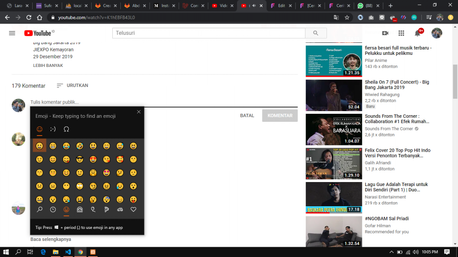458x257 pixels.
Task: Expand comment with Baca selengkapnya
Action: tap(51, 239)
